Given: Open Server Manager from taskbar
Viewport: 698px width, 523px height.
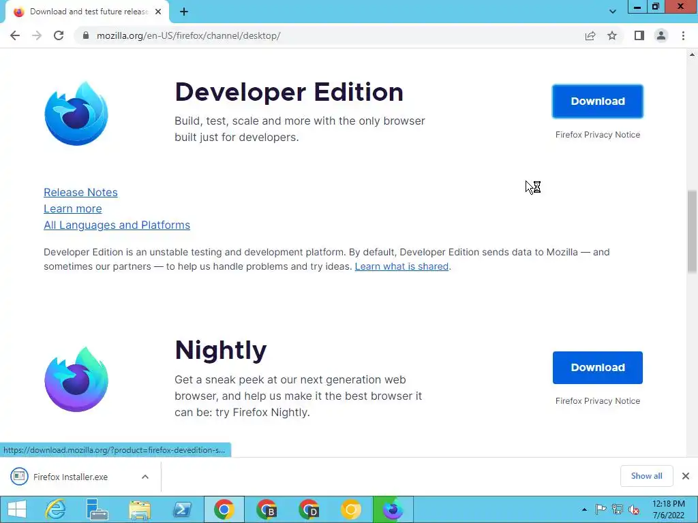Looking at the screenshot, I should point(97,509).
